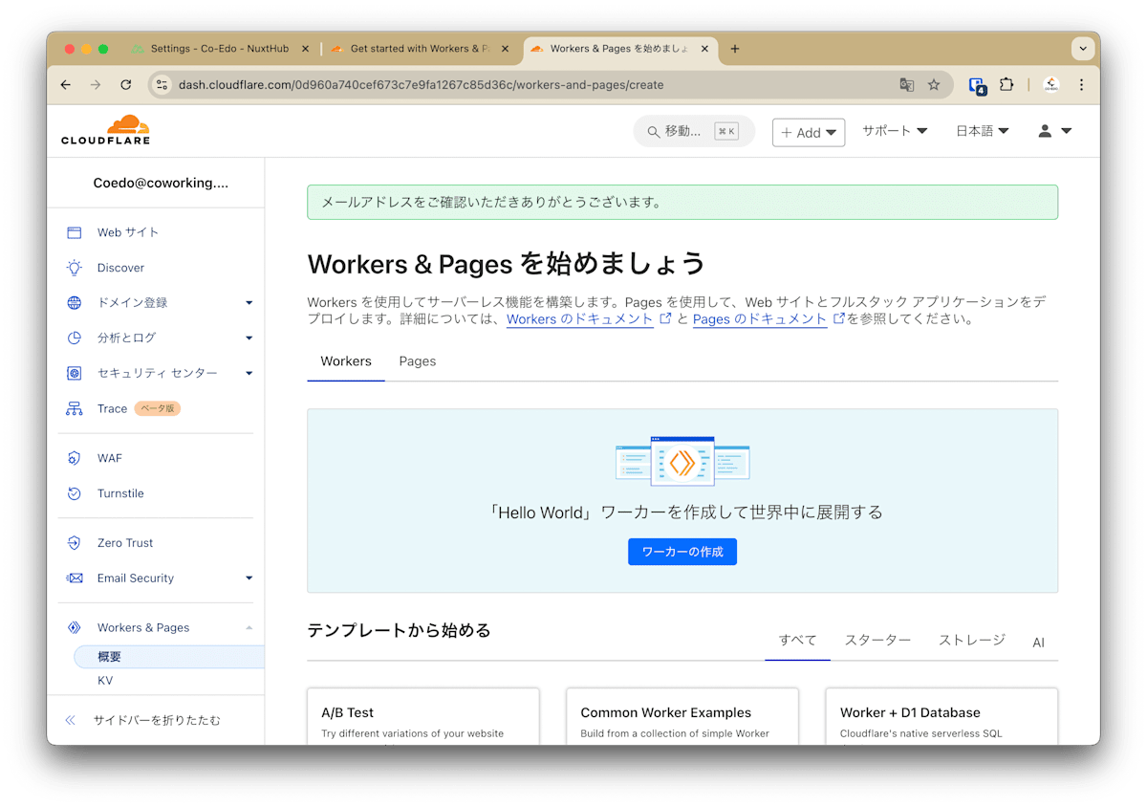Open the Chrome tab search chevron
1147x807 pixels.
point(1083,49)
